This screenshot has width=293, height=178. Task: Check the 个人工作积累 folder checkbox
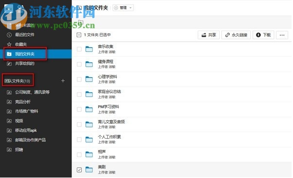pos(79,140)
